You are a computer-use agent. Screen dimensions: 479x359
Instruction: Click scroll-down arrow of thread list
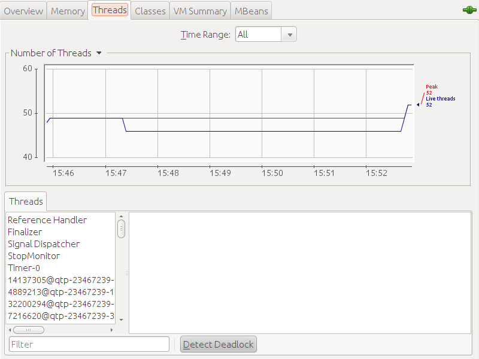[121, 320]
